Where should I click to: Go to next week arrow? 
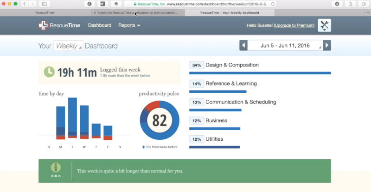327,45
